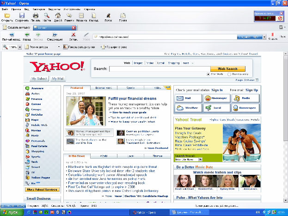
Task: Select the "the Web" radio button
Action: click(208, 74)
